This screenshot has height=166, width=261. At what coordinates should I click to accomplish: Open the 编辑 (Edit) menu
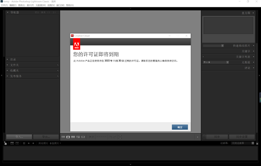coord(13,5)
